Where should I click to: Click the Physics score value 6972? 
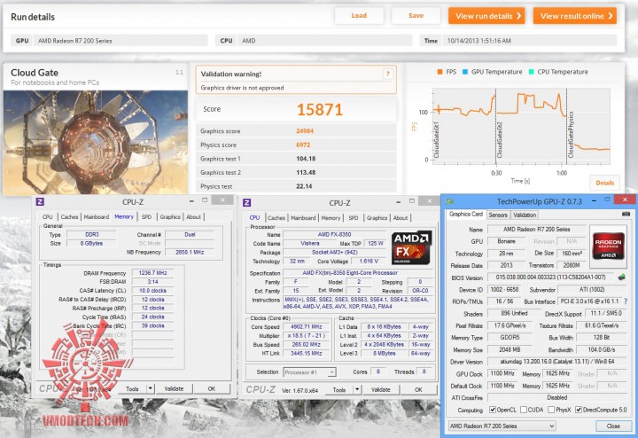303,145
